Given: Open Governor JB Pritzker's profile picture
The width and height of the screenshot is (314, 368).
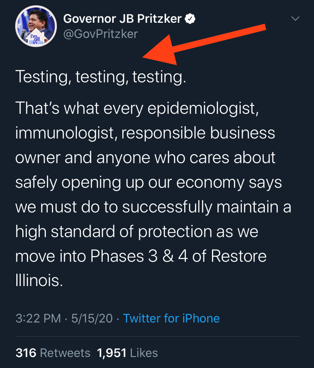Looking at the screenshot, I should click(36, 26).
